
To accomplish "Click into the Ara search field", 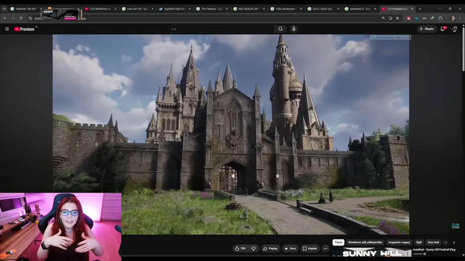I will 222,29.
